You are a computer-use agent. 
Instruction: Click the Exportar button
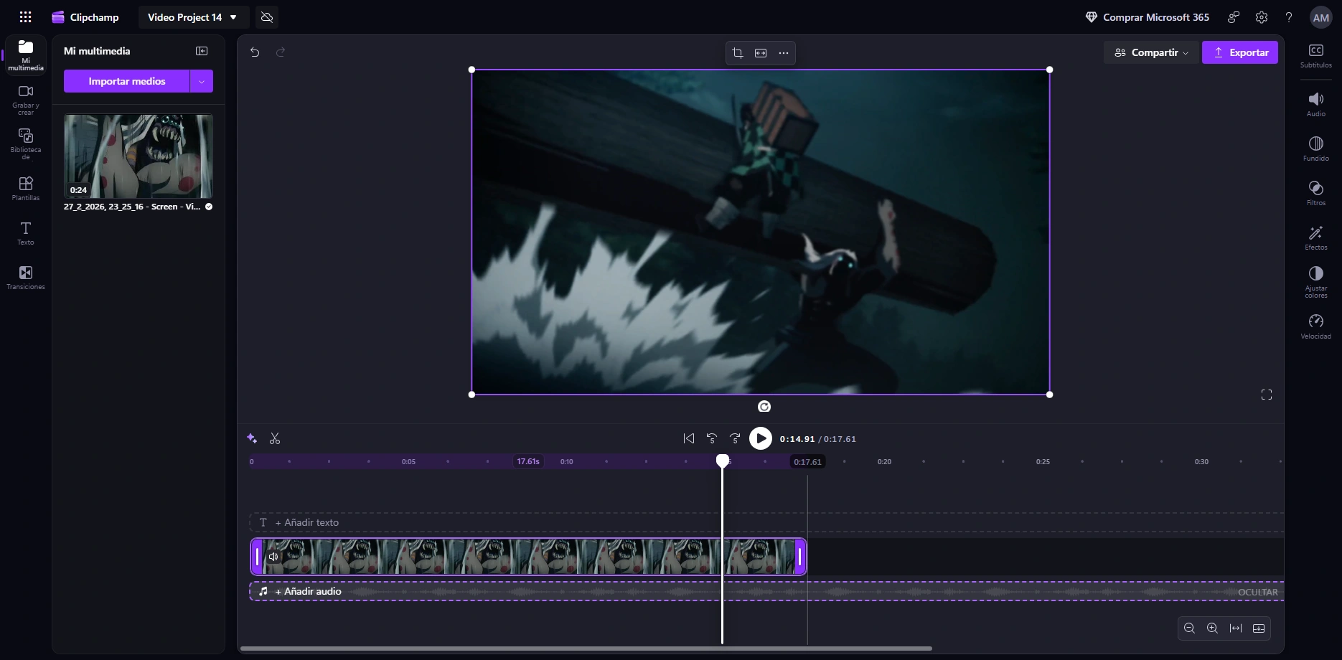point(1240,52)
